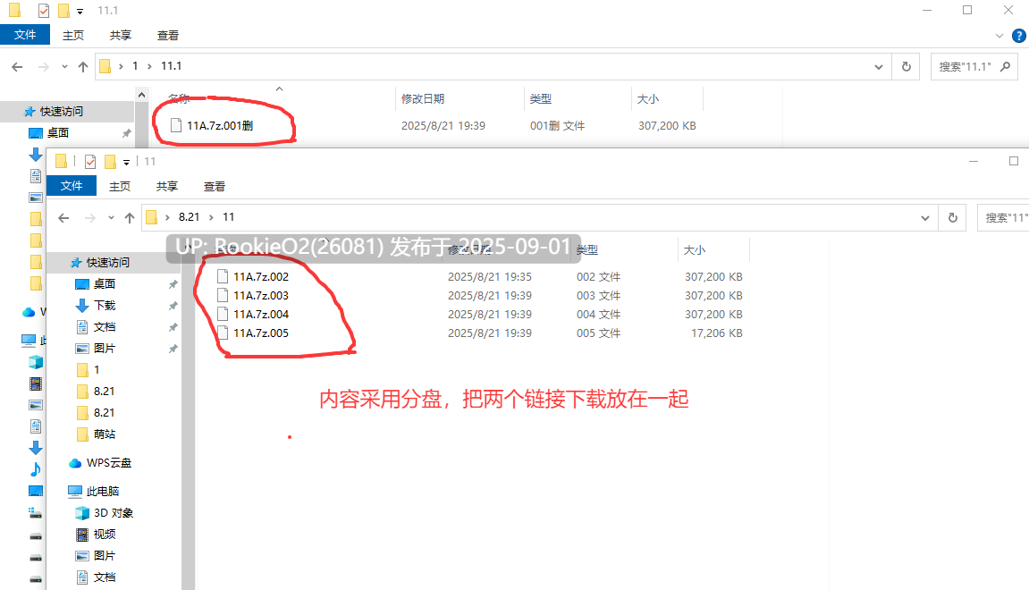This screenshot has width=1029, height=590.
Task: Open quick access toolbar dropdown in 11.1 window
Action: [80, 11]
